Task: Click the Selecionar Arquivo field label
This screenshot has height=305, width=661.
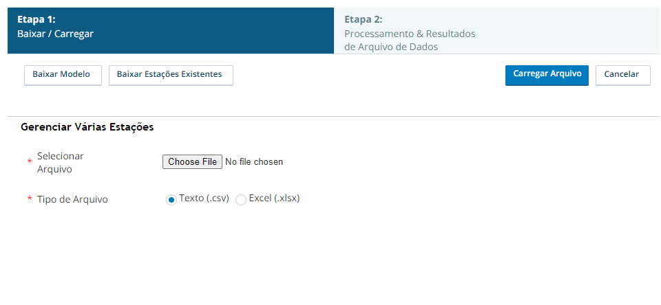Action: 61,163
